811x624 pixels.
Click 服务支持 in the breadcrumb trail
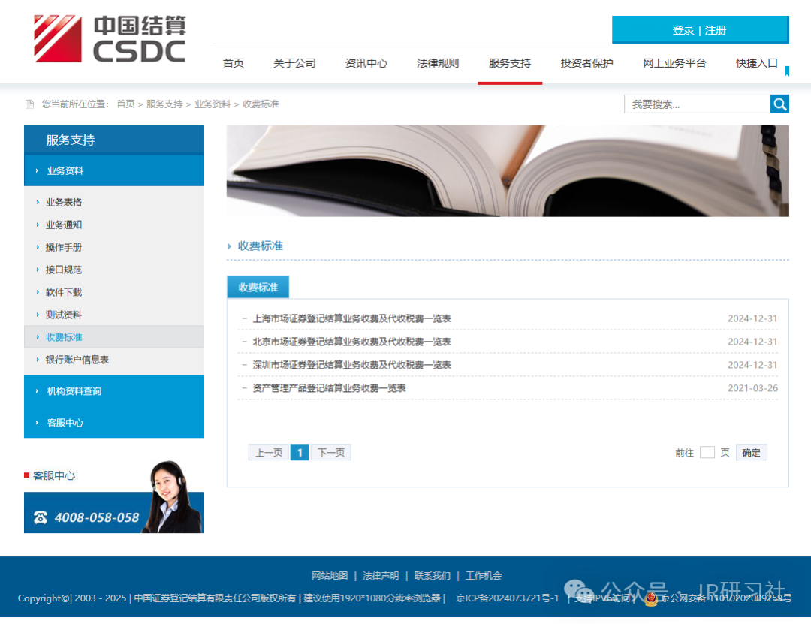[x=164, y=104]
